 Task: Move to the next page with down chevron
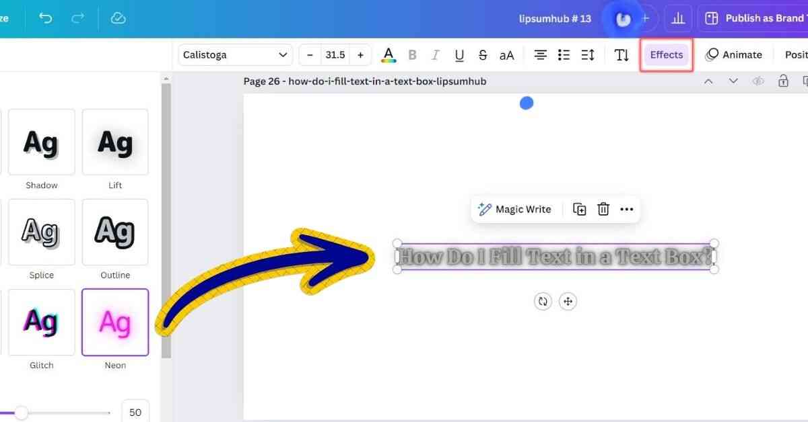tap(733, 81)
